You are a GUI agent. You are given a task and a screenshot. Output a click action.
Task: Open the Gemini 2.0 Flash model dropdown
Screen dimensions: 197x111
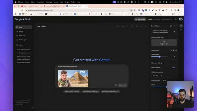tap(164, 32)
